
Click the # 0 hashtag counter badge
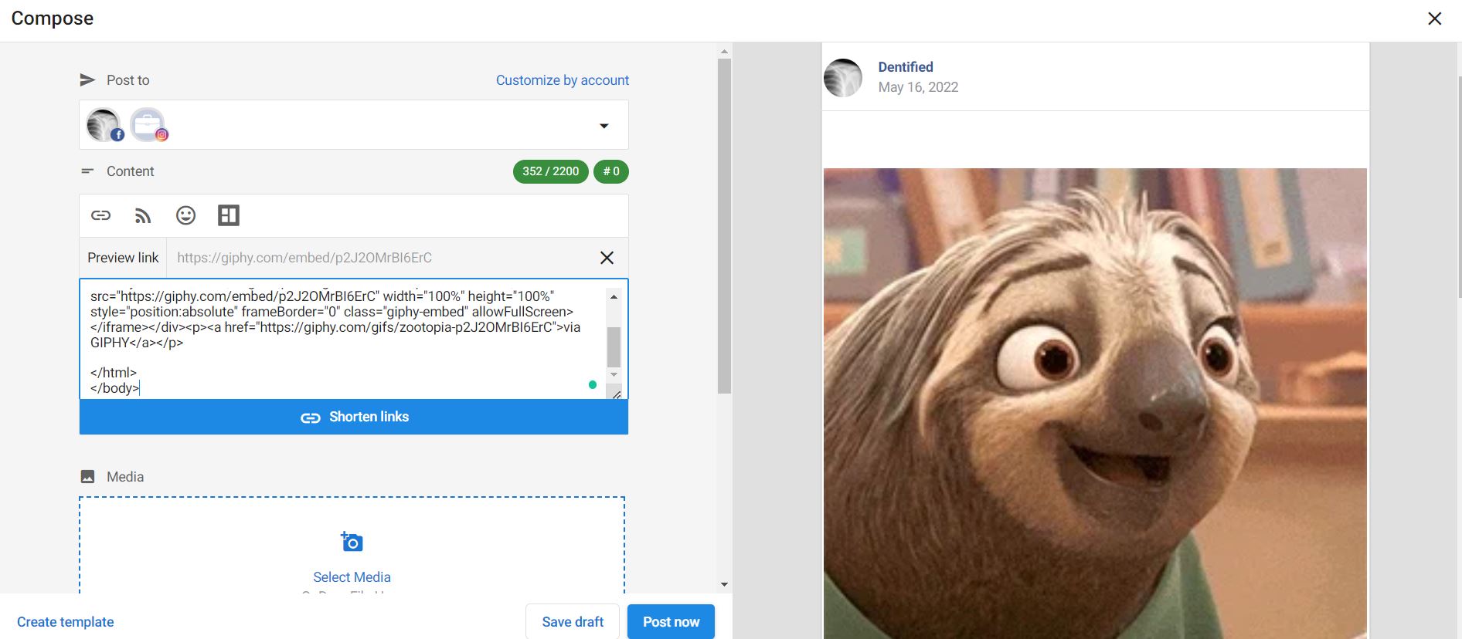click(611, 171)
